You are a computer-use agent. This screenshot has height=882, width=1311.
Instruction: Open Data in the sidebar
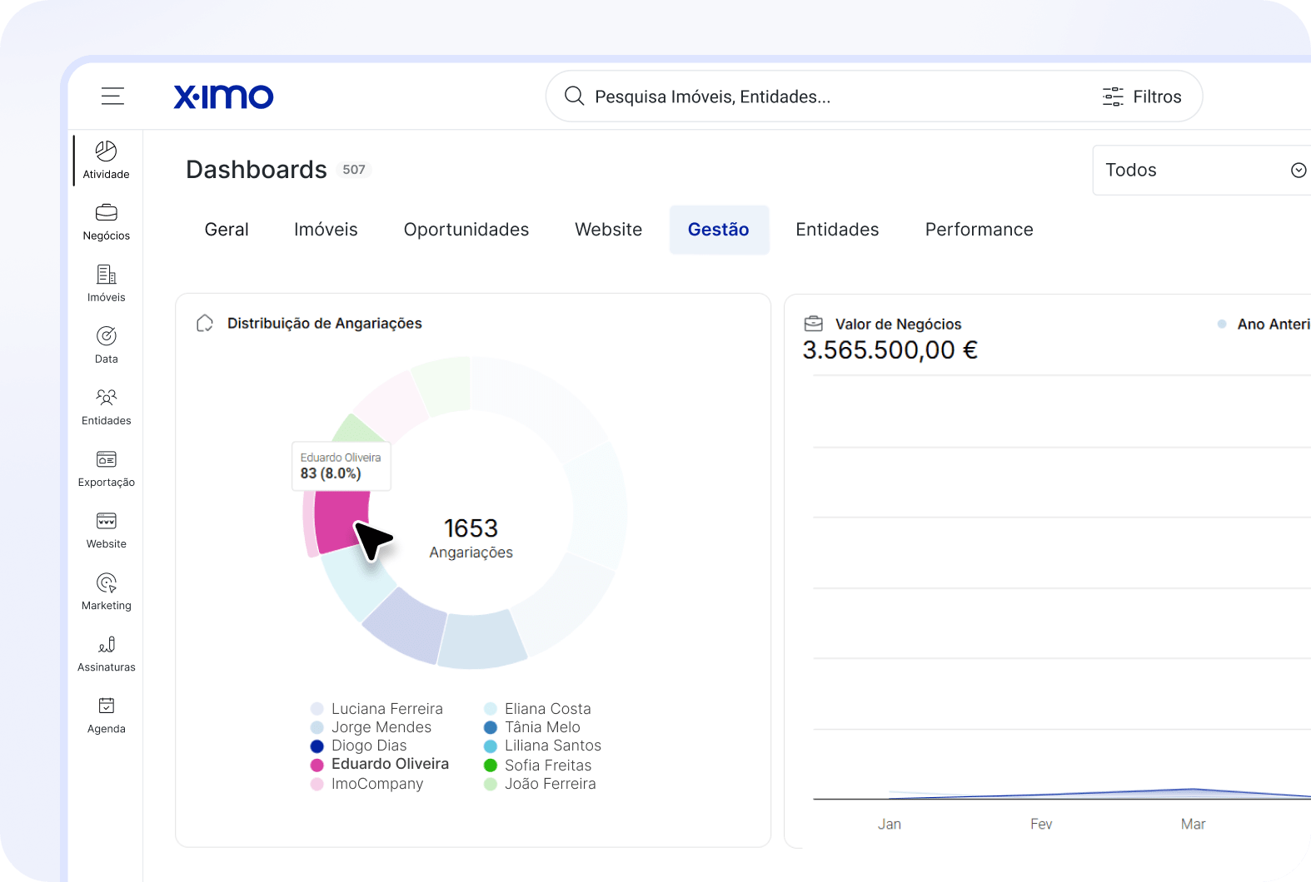pos(107,345)
